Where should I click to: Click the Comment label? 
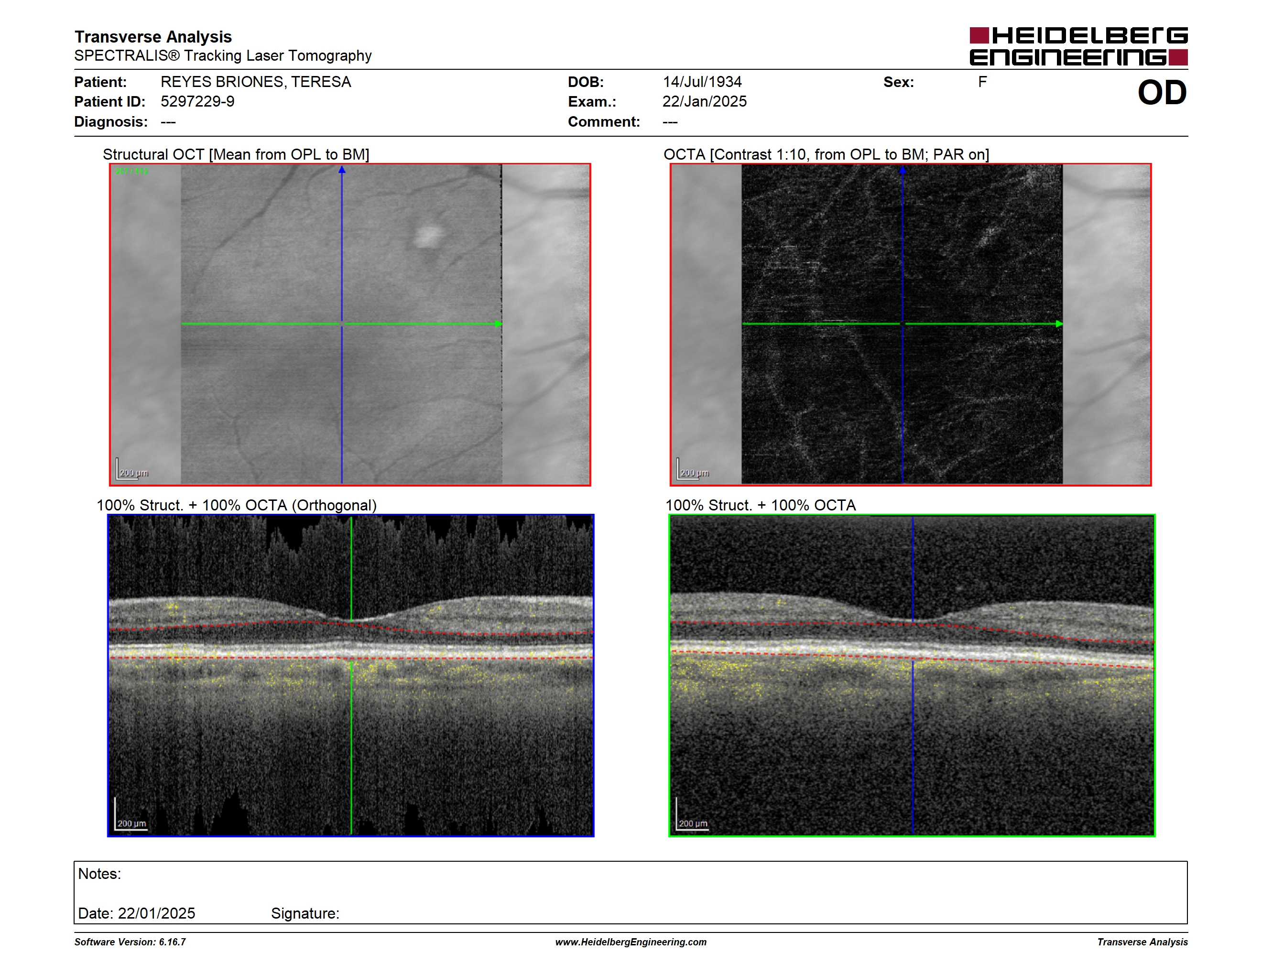click(x=604, y=122)
